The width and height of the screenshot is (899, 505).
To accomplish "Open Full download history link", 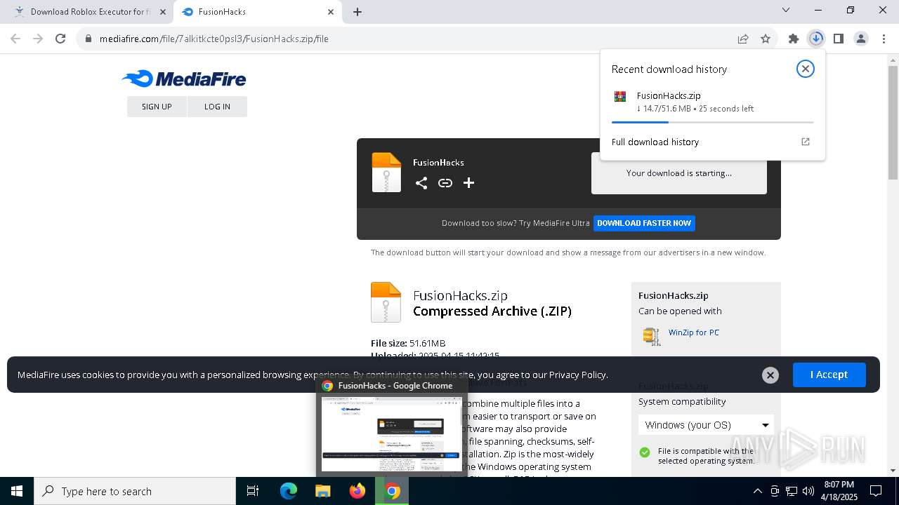I will tap(655, 142).
